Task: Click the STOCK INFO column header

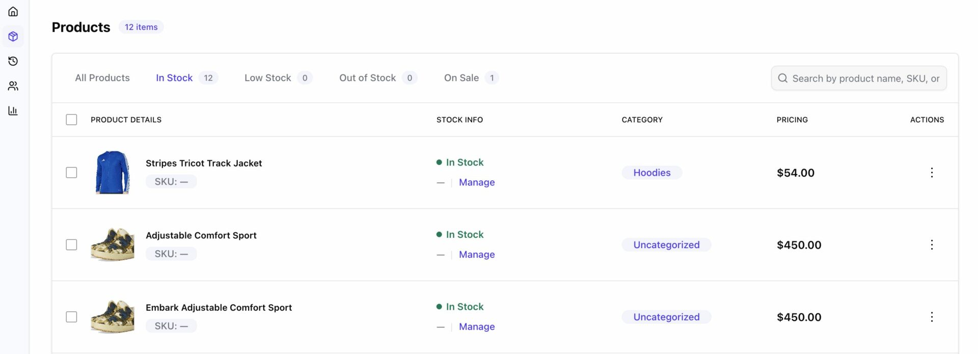Action: click(459, 120)
